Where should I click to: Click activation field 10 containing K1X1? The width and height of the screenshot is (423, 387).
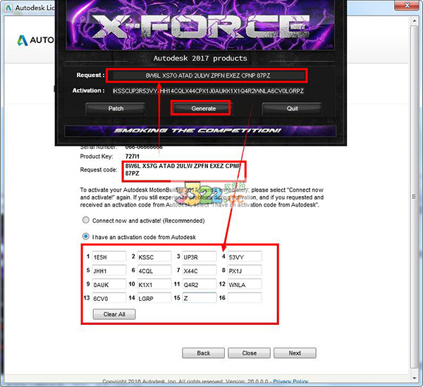pyautogui.click(x=154, y=284)
